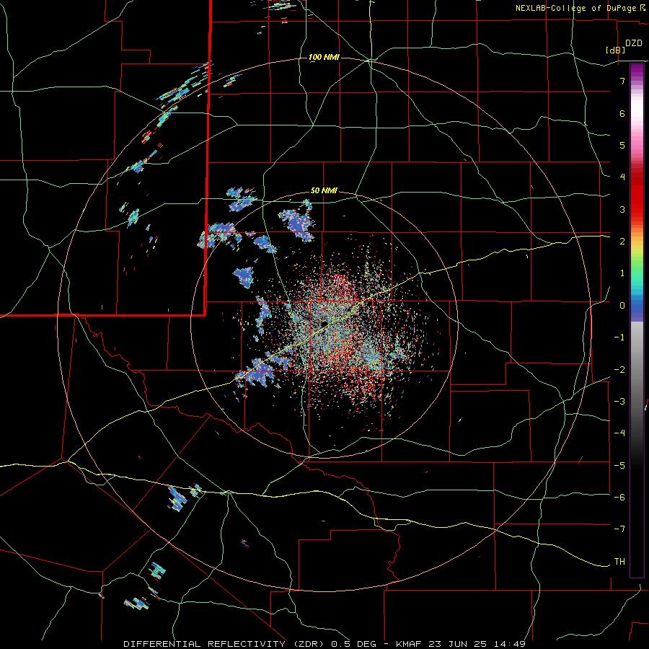Click the positive "1" color scale label

click(622, 273)
